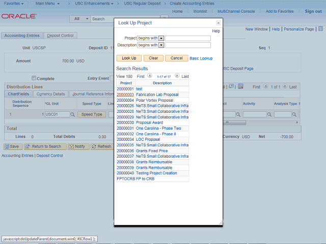
Task: Open USC Enhancements breadcrumb menu
Action: [94, 4]
